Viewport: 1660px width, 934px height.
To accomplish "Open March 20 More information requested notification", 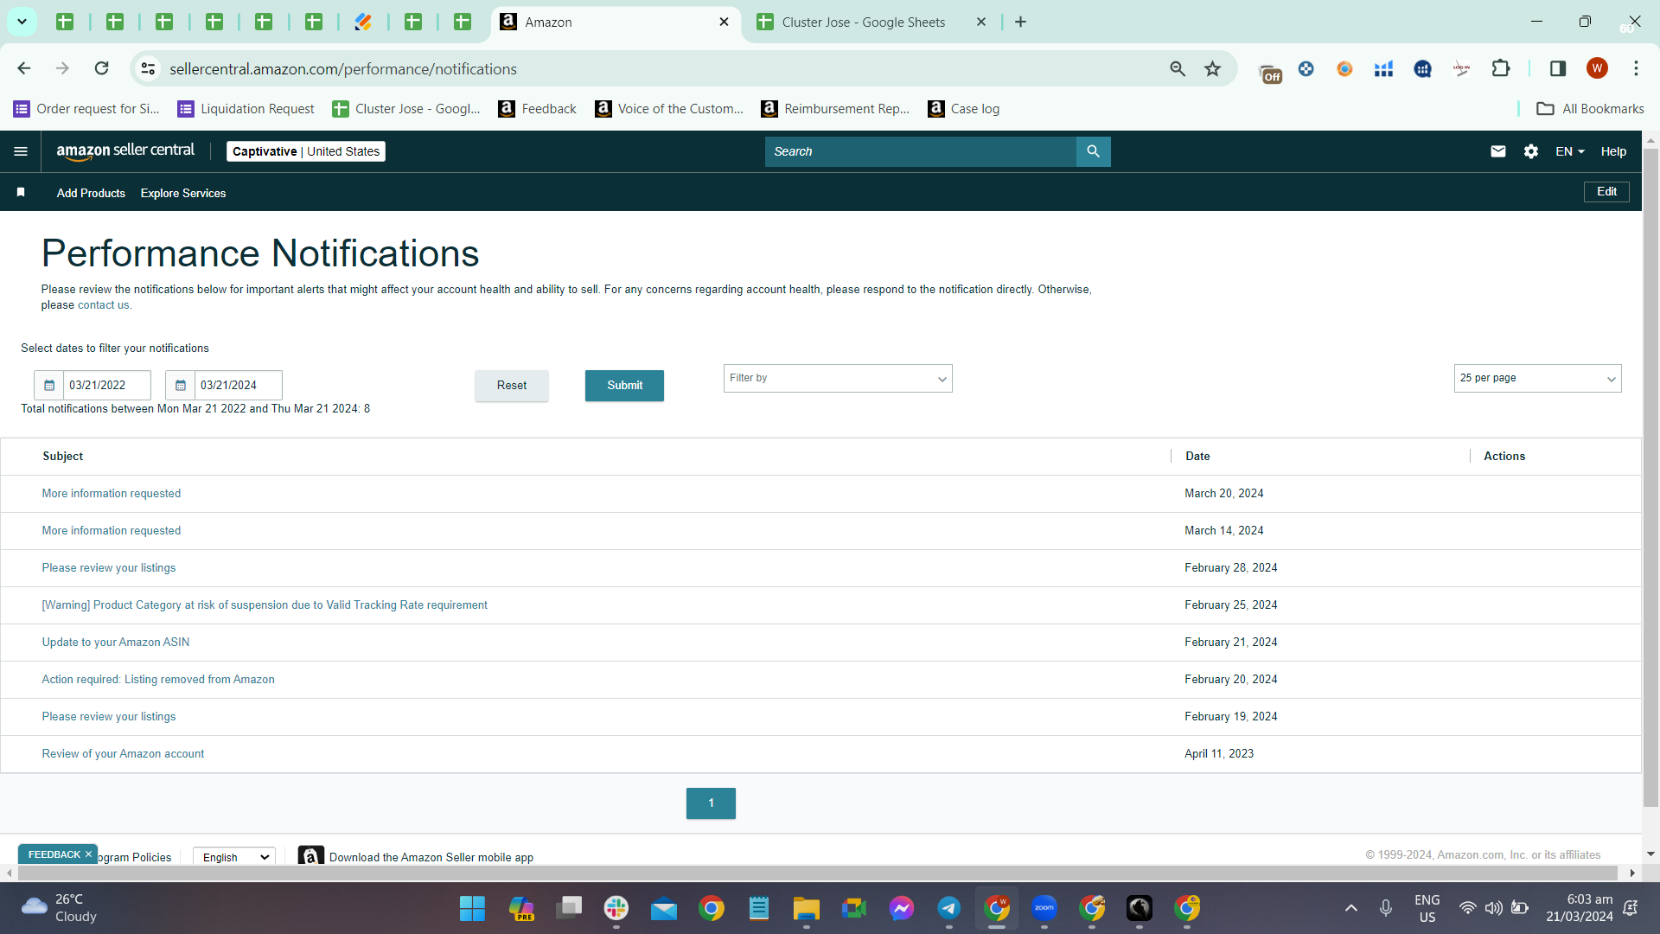I will coord(112,494).
